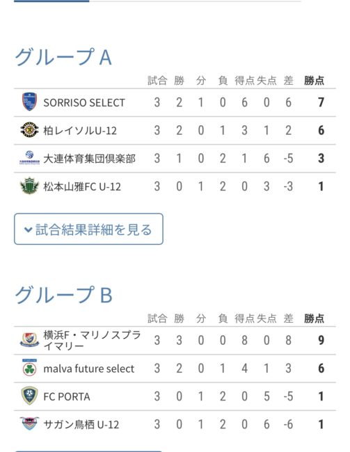Open the SORRISO SELECT team name
This screenshot has height=452, width=350.
pyautogui.click(x=84, y=103)
